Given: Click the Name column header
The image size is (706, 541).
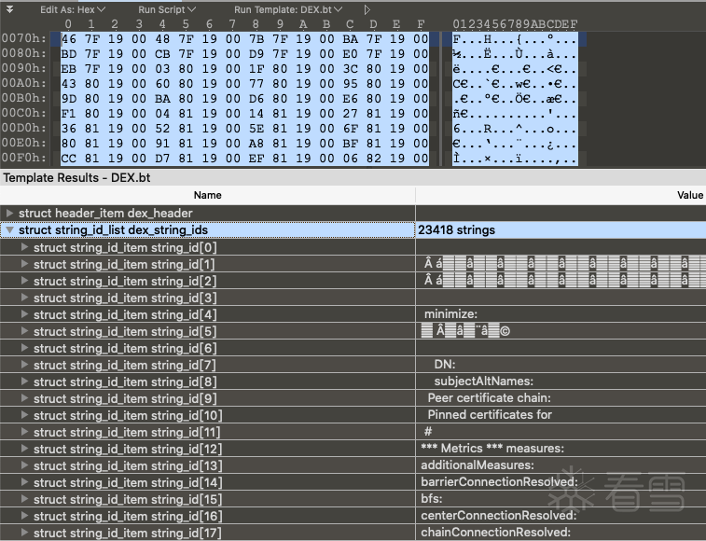Looking at the screenshot, I should 208,195.
